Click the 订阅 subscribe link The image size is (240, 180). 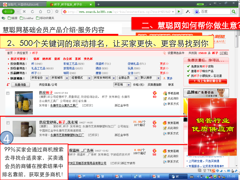point(224,53)
